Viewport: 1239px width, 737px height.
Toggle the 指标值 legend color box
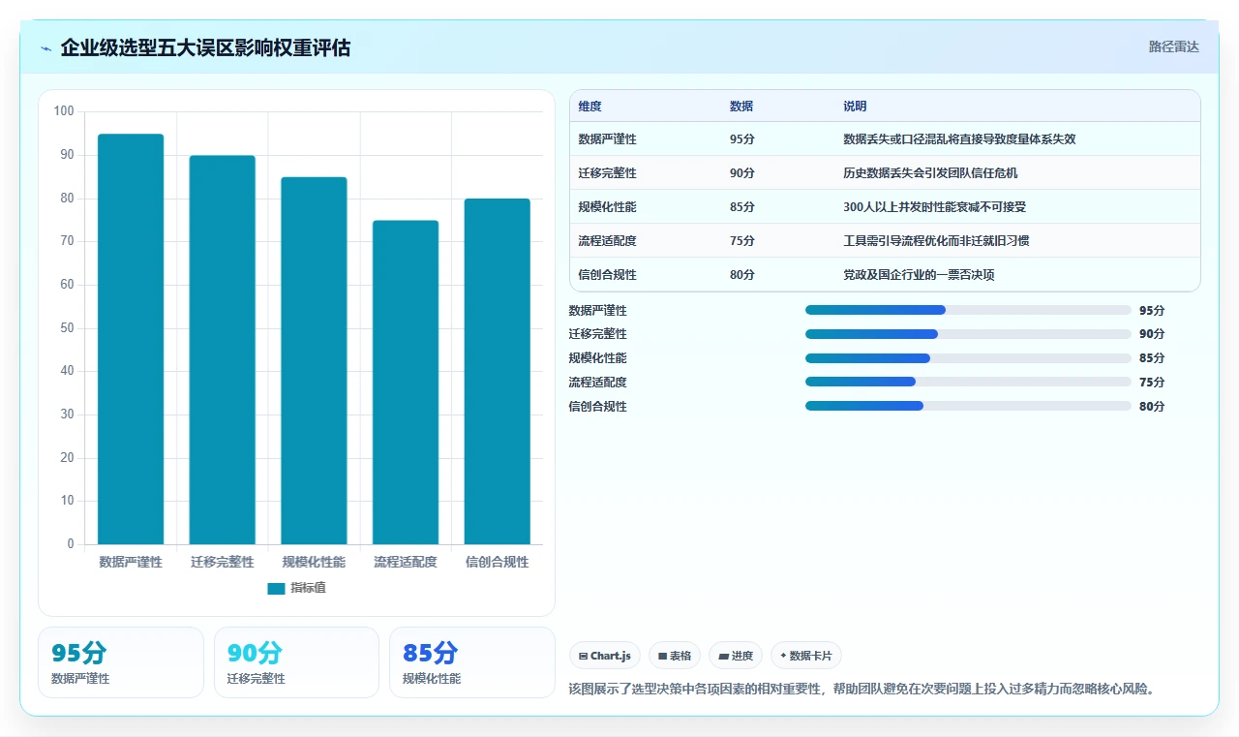[276, 588]
